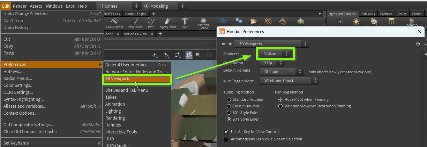This screenshot has width=427, height=147.
Task: Switch to the Collisions shelf tab
Action: (x=368, y=14)
